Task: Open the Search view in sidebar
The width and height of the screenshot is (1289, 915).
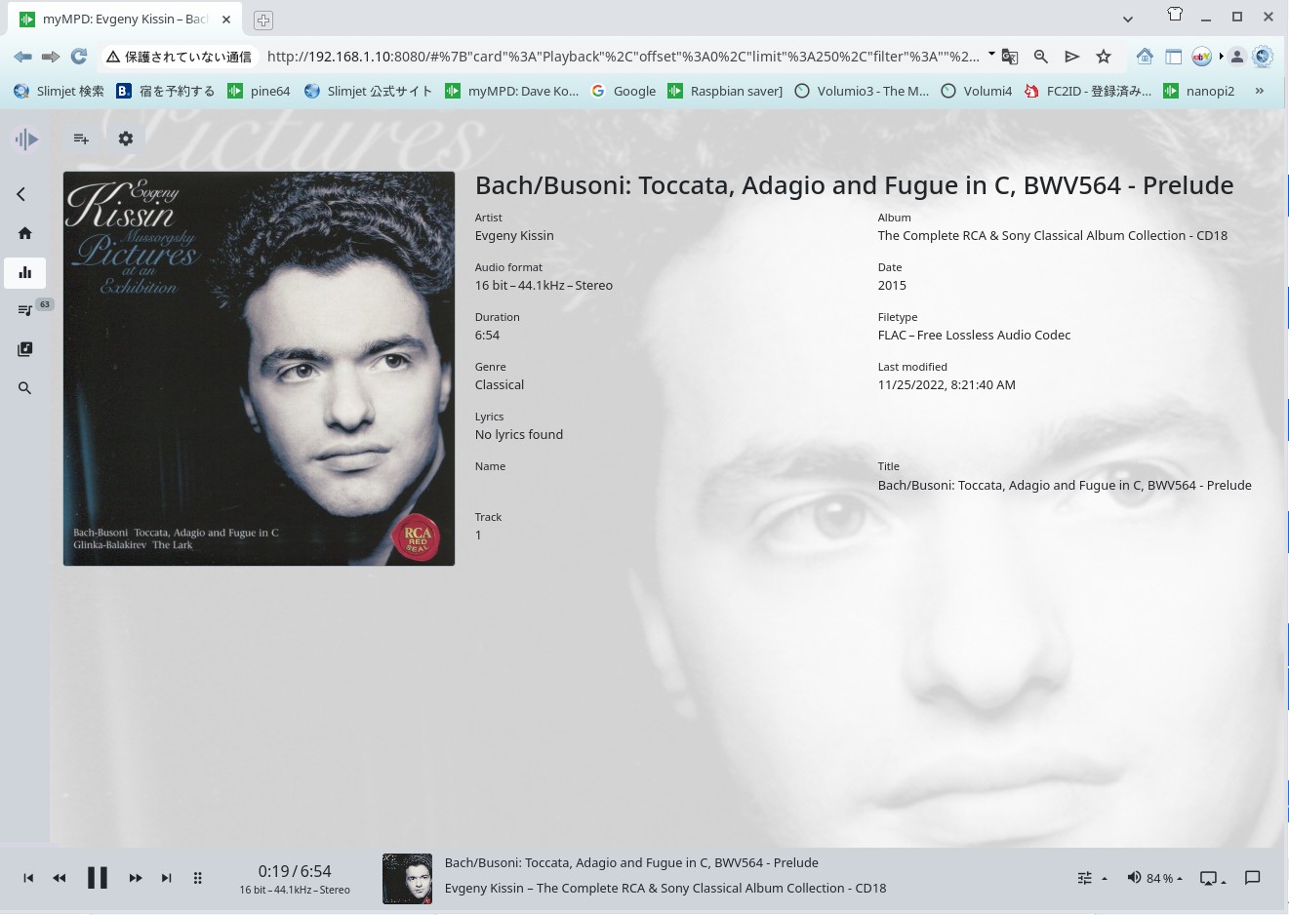Action: coord(25,388)
